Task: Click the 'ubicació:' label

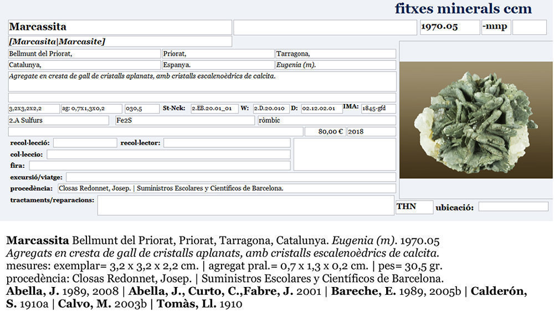Action: pyautogui.click(x=455, y=208)
